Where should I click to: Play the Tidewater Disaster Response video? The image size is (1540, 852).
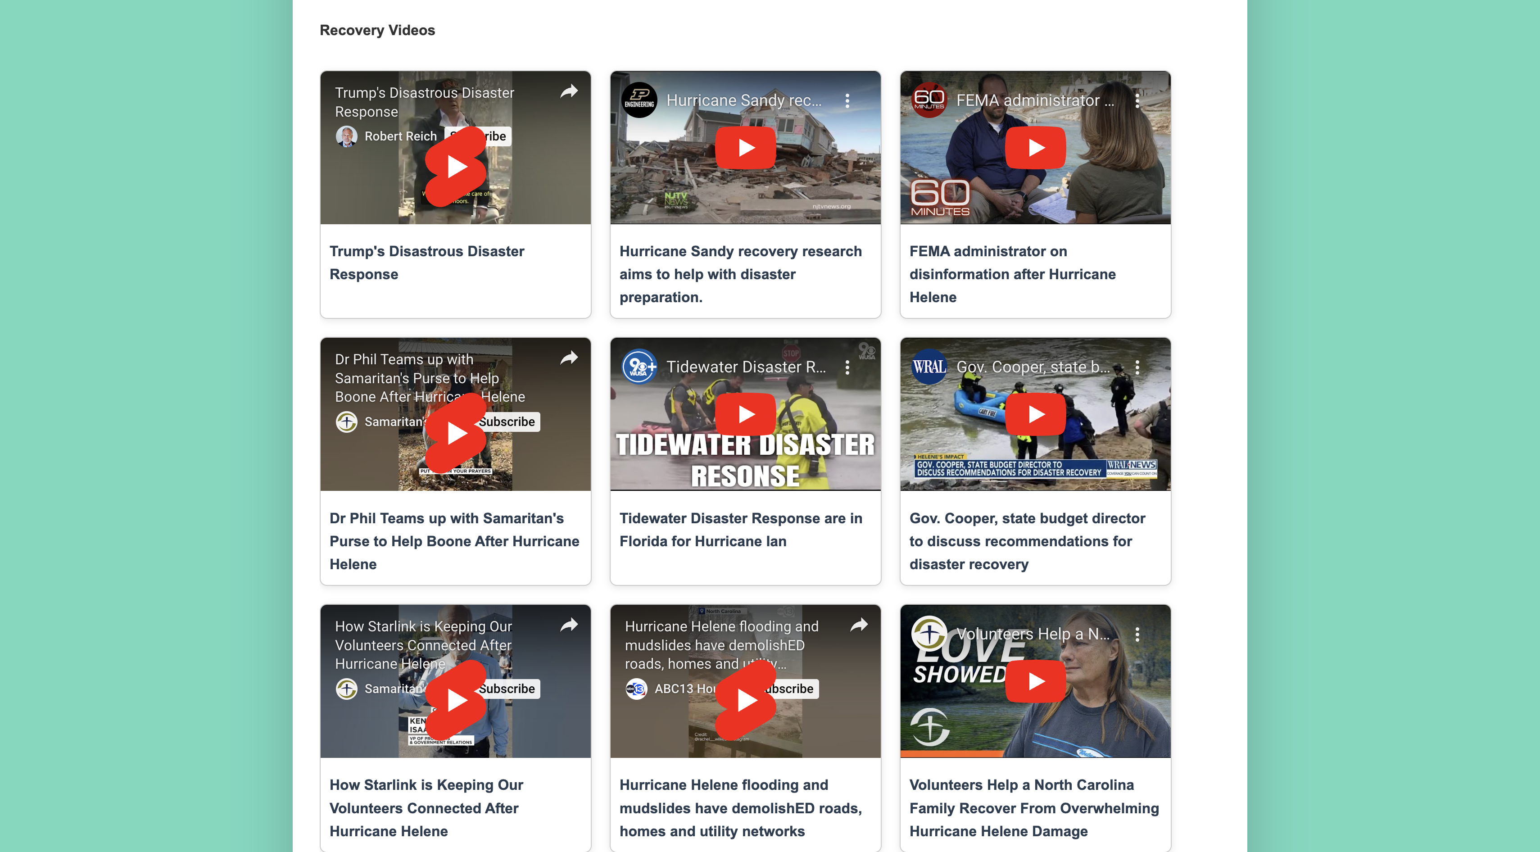point(745,414)
